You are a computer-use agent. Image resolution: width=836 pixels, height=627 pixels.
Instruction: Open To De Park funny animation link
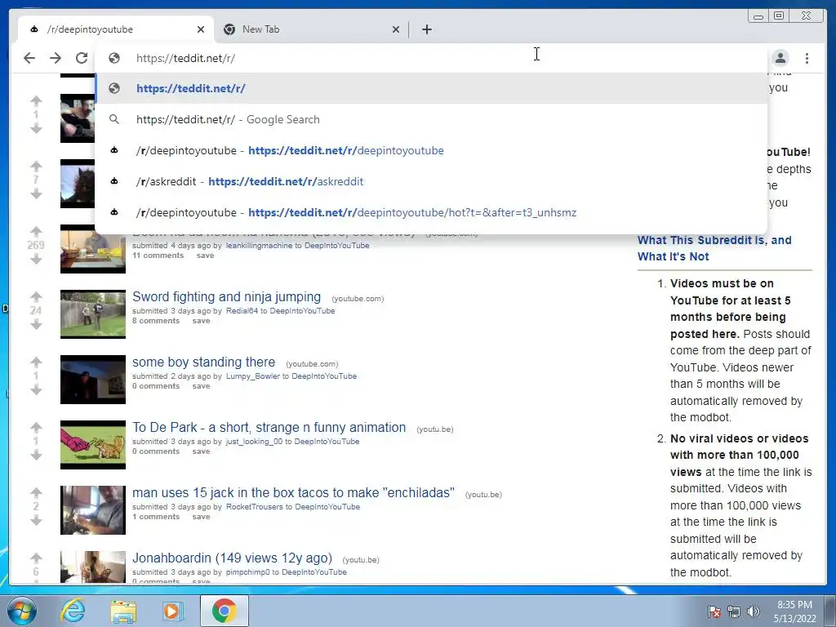point(269,428)
